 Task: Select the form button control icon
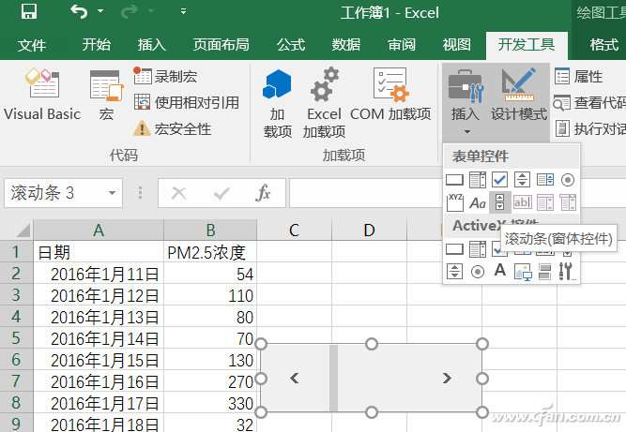click(x=455, y=179)
